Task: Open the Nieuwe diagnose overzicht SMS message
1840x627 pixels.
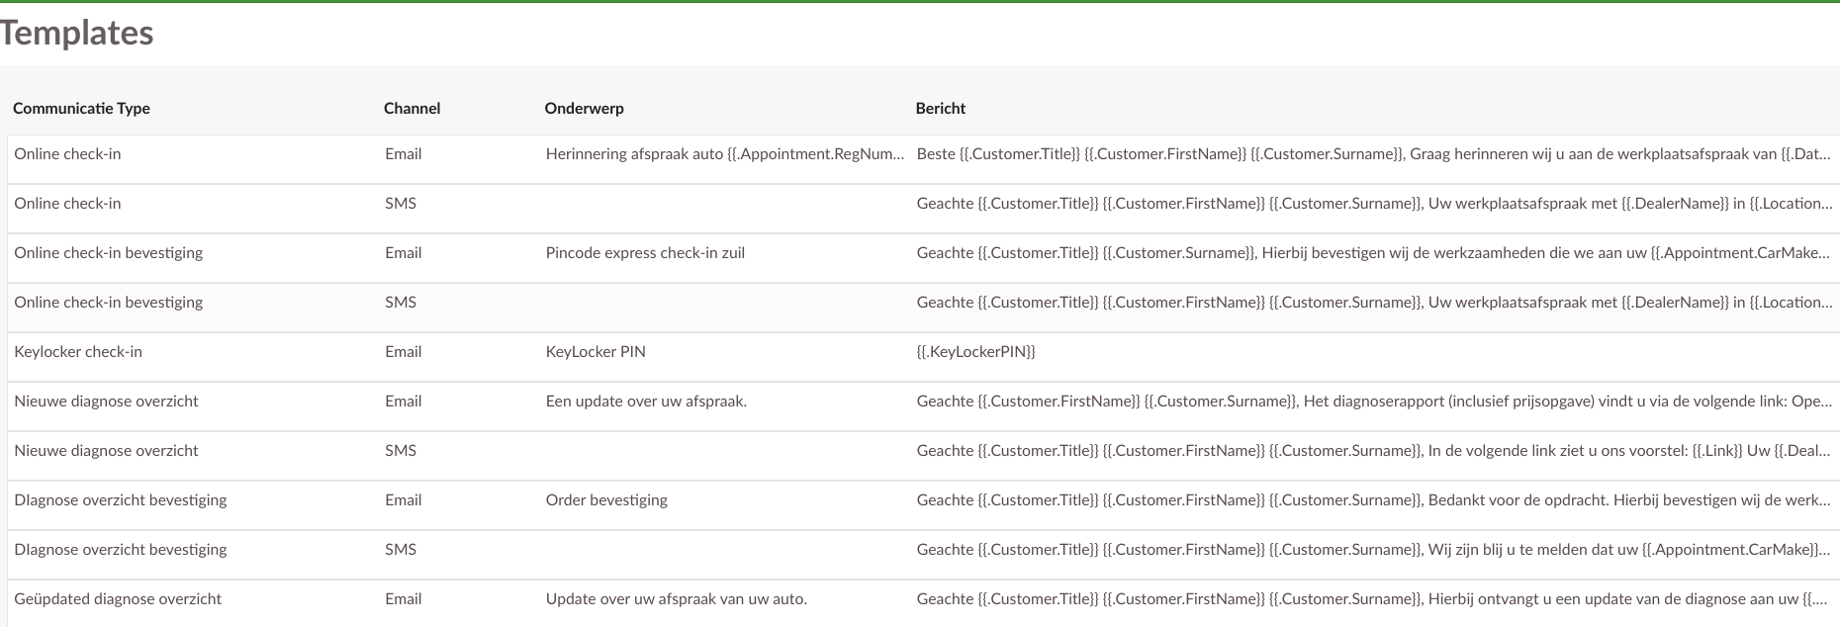Action: tap(1373, 451)
